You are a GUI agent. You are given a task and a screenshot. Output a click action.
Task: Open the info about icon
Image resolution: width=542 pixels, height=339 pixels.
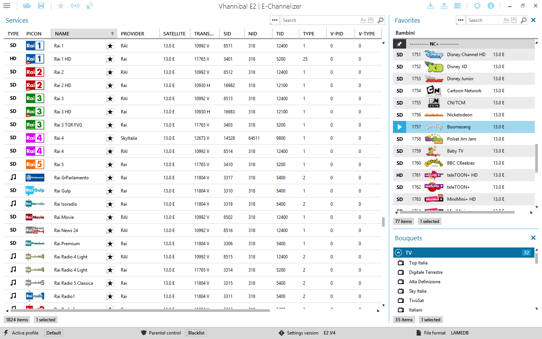[491, 6]
